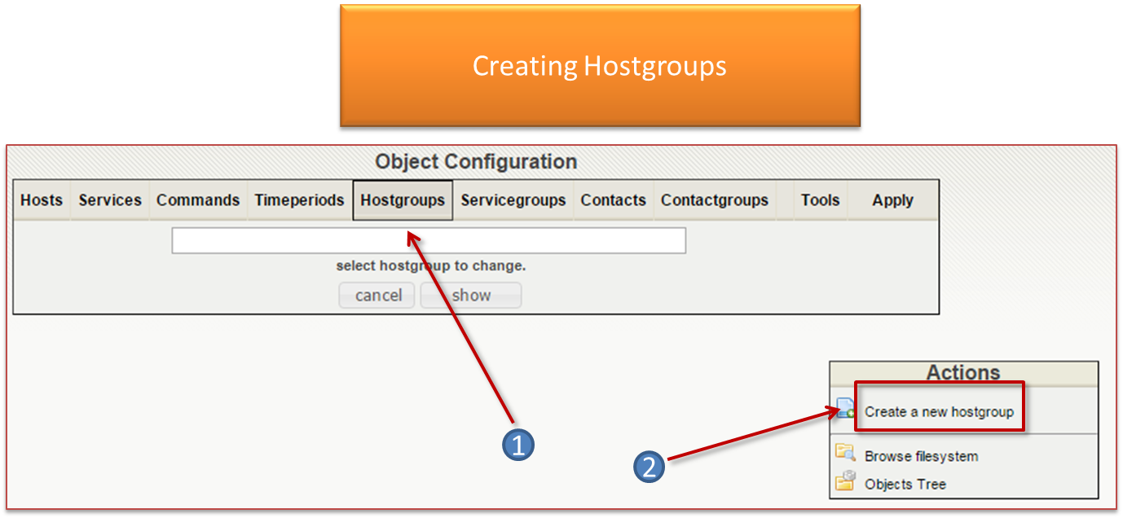Open the Contactgroups tab
The image size is (1123, 518).
(x=715, y=200)
